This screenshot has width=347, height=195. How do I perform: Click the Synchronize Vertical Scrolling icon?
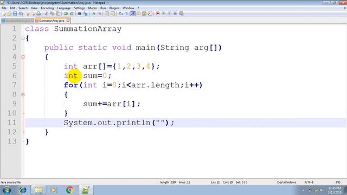107,14
